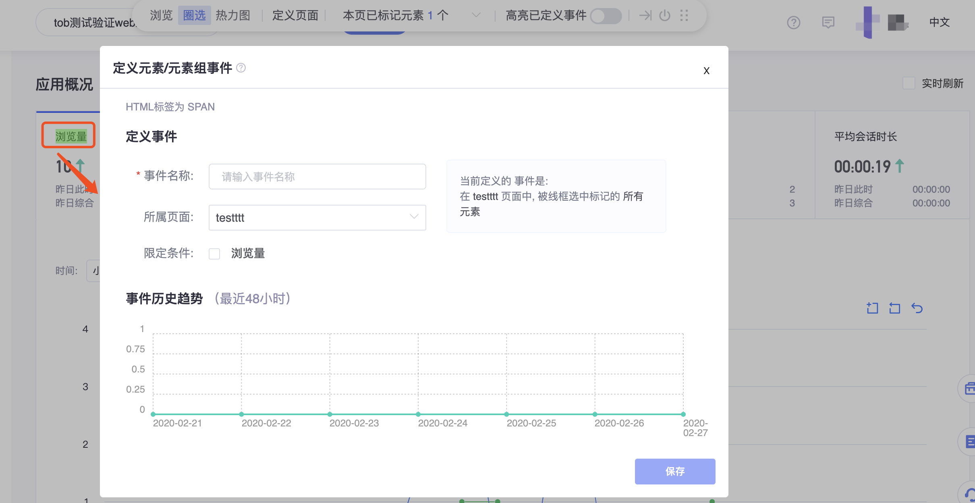Click the tob测试验证web project selector
This screenshot has height=503, width=975.
tap(95, 23)
